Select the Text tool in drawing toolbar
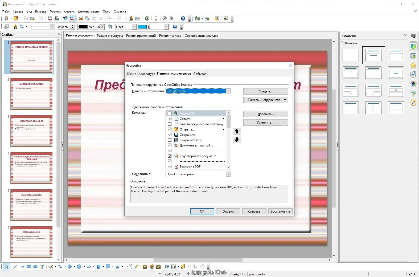This screenshot has height=277, width=419. (42, 267)
